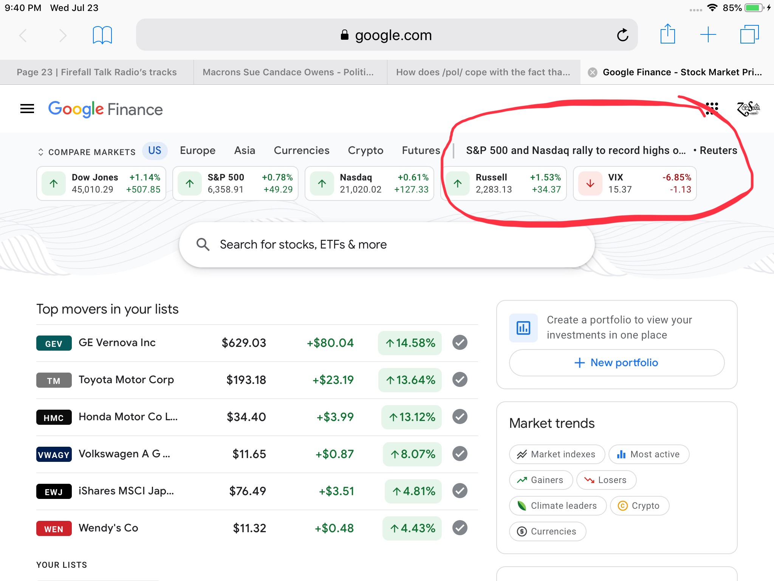Toggle the Honda Motor Co checkmark
This screenshot has width=774, height=581.
(x=460, y=416)
